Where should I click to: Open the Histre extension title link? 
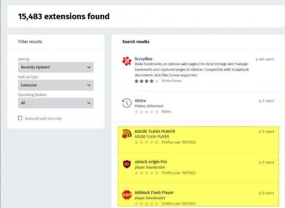coord(140,100)
